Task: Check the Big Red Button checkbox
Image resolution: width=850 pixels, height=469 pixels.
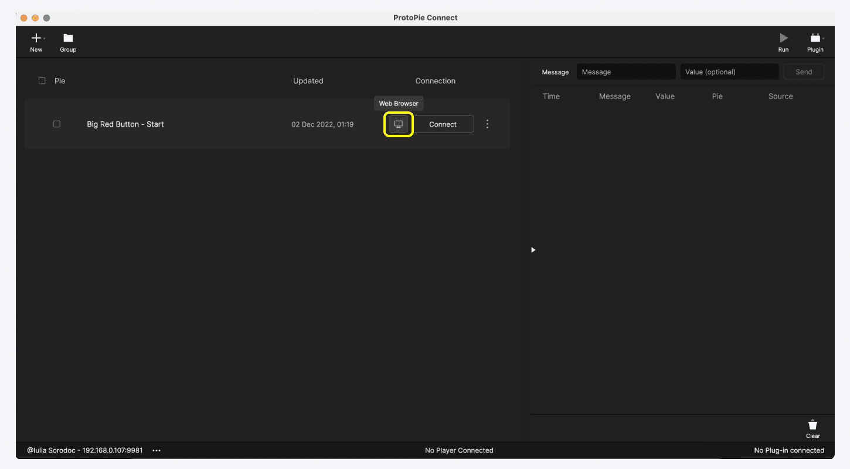Action: tap(57, 124)
